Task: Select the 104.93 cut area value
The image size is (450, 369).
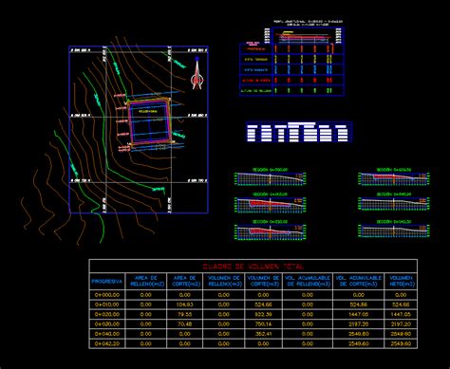Action: [185, 304]
